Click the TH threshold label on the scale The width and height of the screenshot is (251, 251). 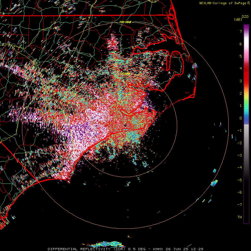(240, 217)
